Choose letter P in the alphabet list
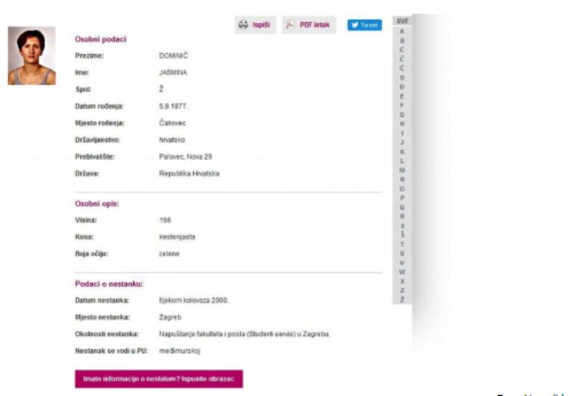Image resolution: width=568 pixels, height=396 pixels. (402, 198)
